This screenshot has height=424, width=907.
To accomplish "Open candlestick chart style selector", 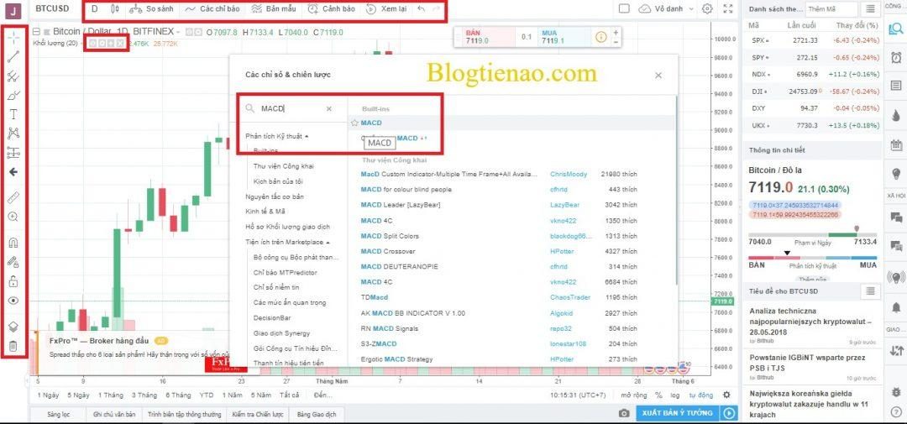I will 114,8.
